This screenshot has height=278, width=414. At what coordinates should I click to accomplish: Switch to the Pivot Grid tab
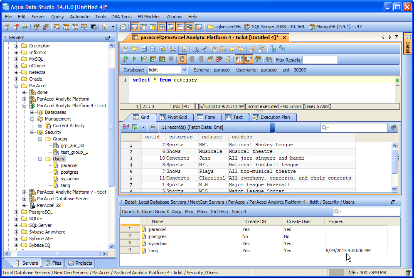click(x=174, y=117)
